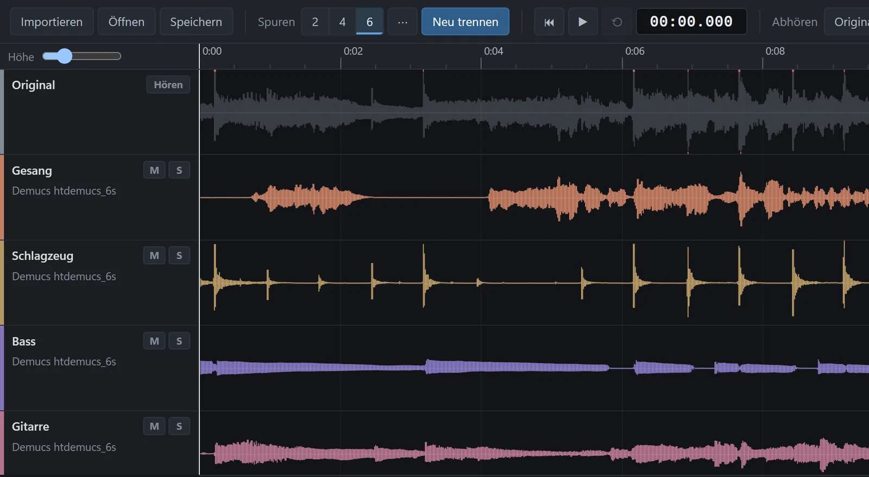Screen dimensions: 869x477
Task: Mute the Gesang track
Action: pos(154,170)
